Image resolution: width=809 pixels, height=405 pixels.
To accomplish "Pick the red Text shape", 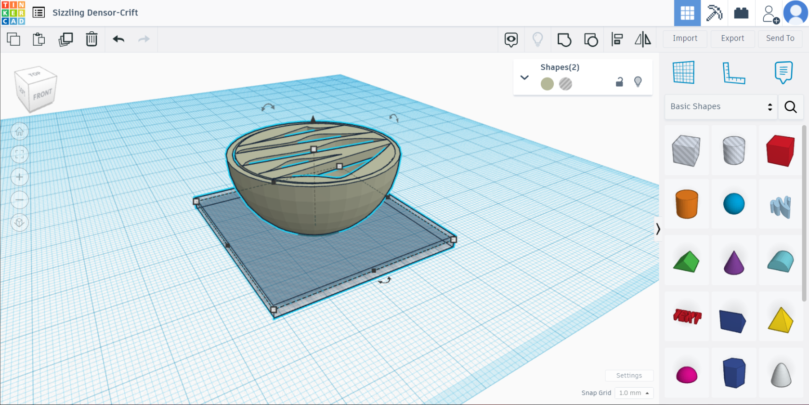I will 687,316.
